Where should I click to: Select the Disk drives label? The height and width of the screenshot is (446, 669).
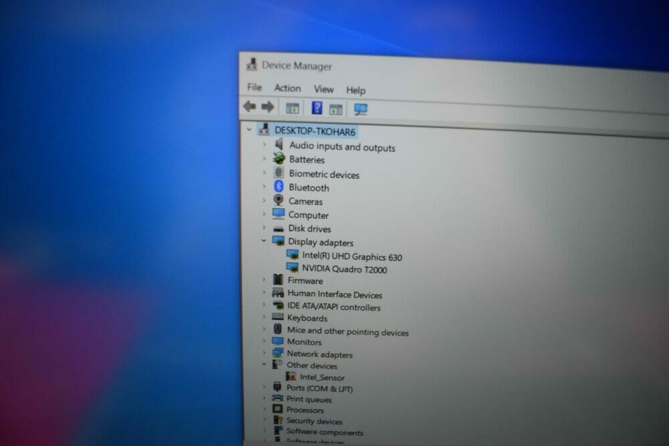click(309, 229)
